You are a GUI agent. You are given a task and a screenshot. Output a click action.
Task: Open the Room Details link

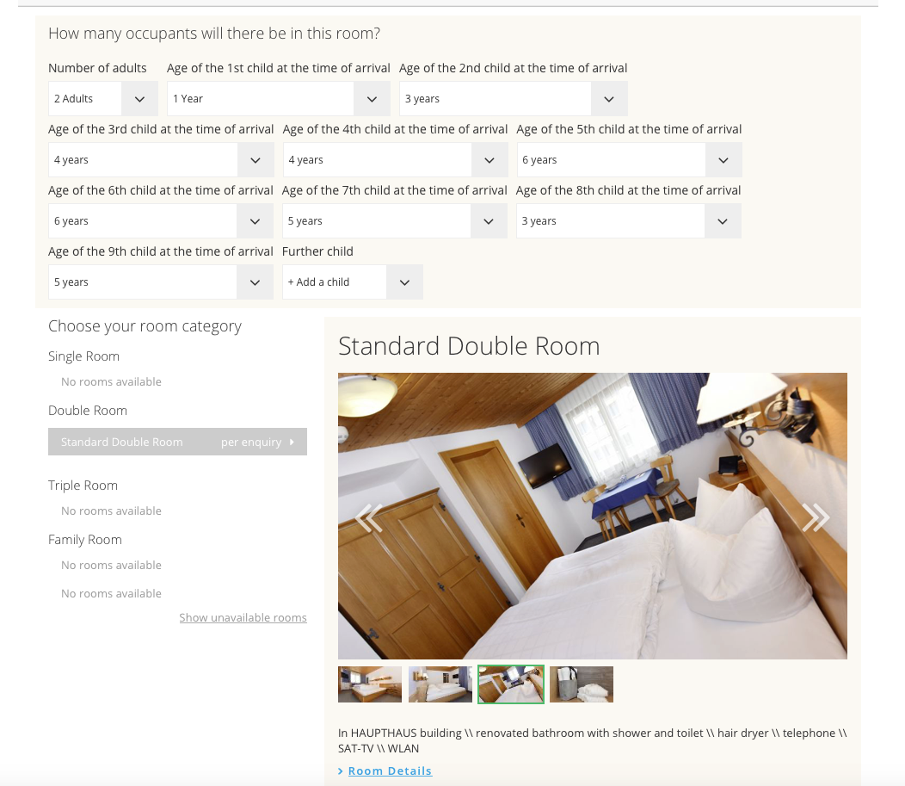click(389, 771)
